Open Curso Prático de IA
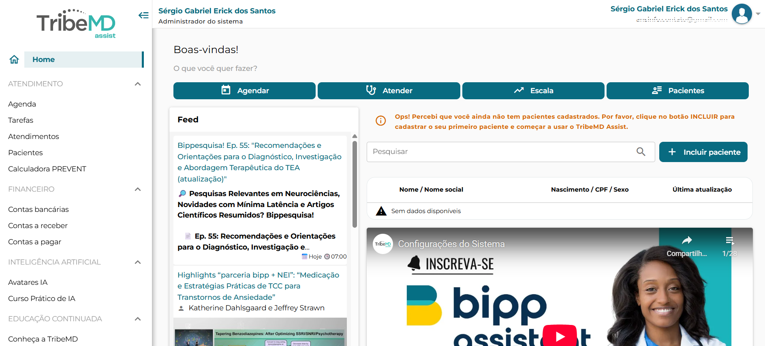Image resolution: width=765 pixels, height=346 pixels. [42, 299]
